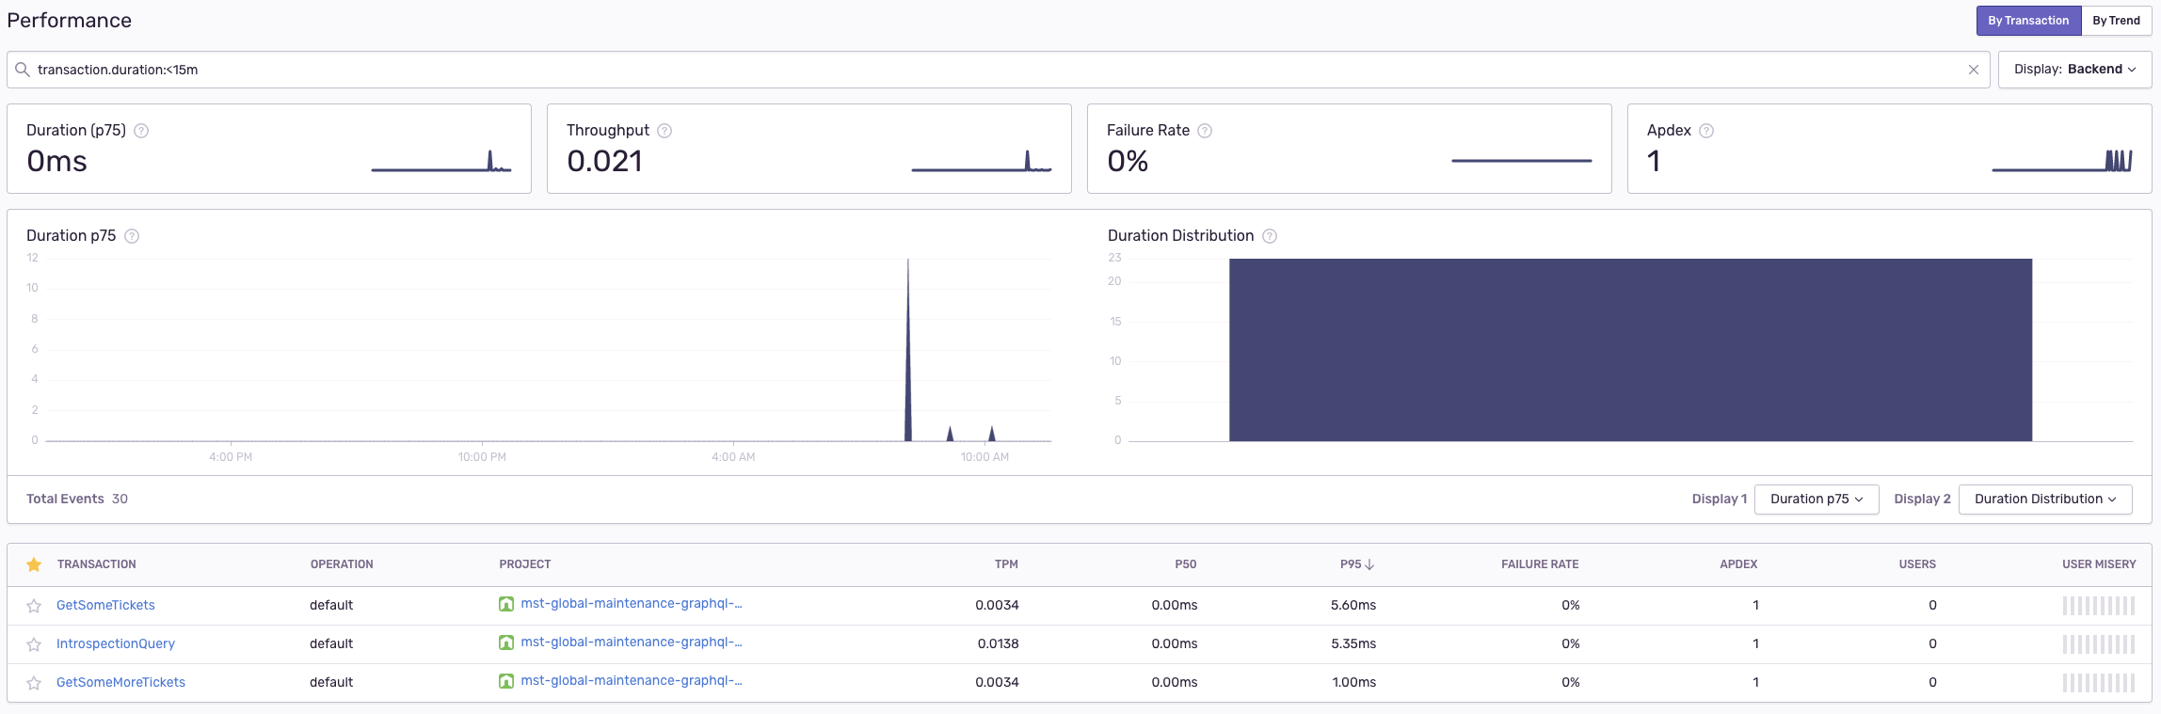Screen dimensions: 2161x714
Task: Open Display 2 Duration Distribution dropdown
Action: pos(2045,500)
